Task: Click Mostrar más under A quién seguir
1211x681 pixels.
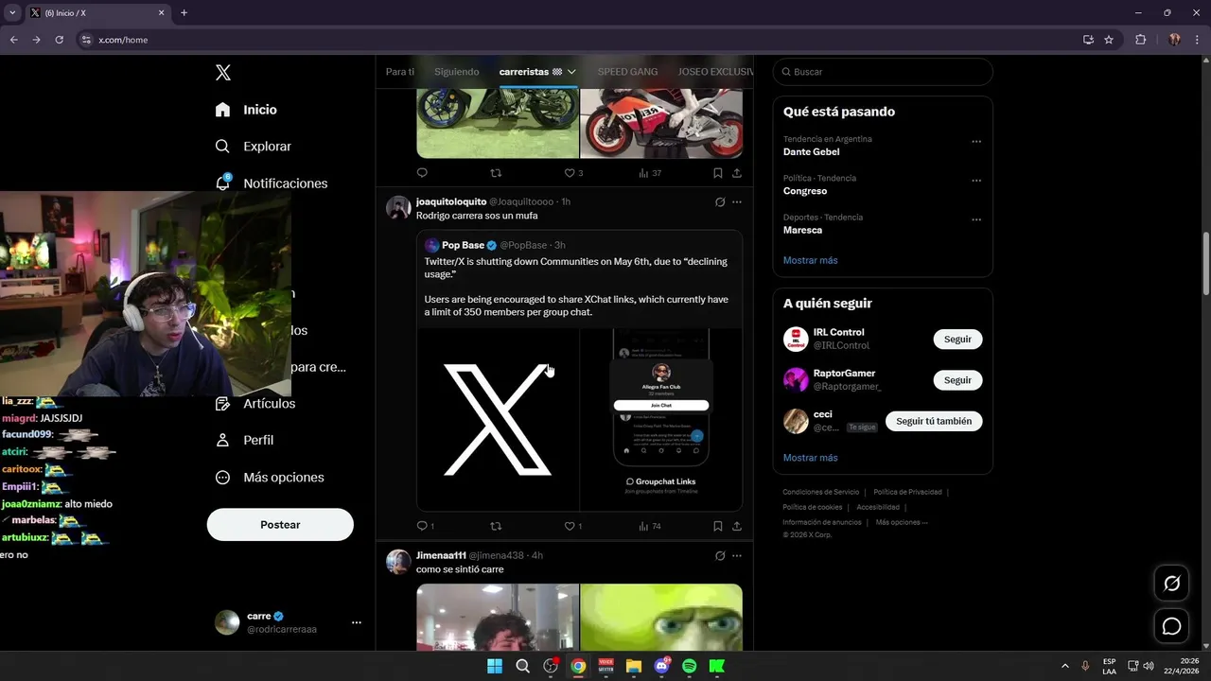Action: coord(811,458)
